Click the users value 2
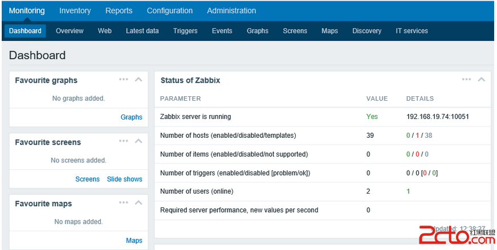Image resolution: width=497 pixels, height=250 pixels. click(x=368, y=191)
